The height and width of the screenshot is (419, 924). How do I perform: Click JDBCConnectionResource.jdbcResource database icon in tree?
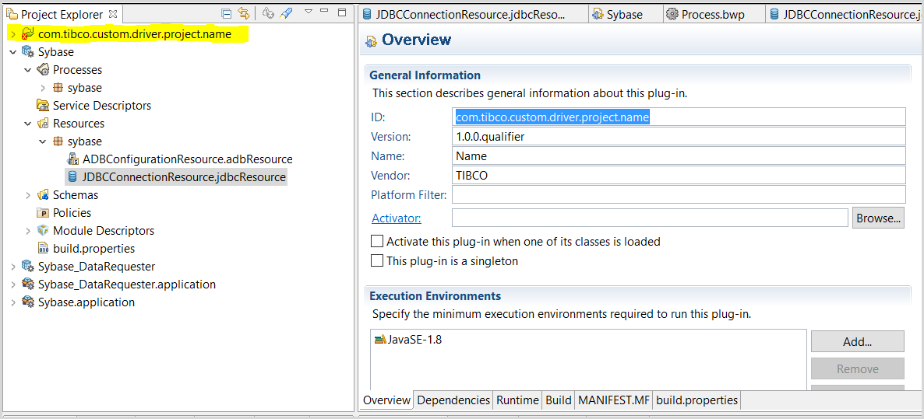pos(73,177)
